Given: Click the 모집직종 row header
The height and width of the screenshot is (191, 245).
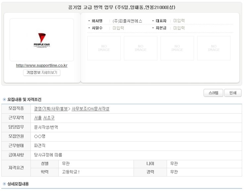Looking at the screenshot, I should pos(16,109).
